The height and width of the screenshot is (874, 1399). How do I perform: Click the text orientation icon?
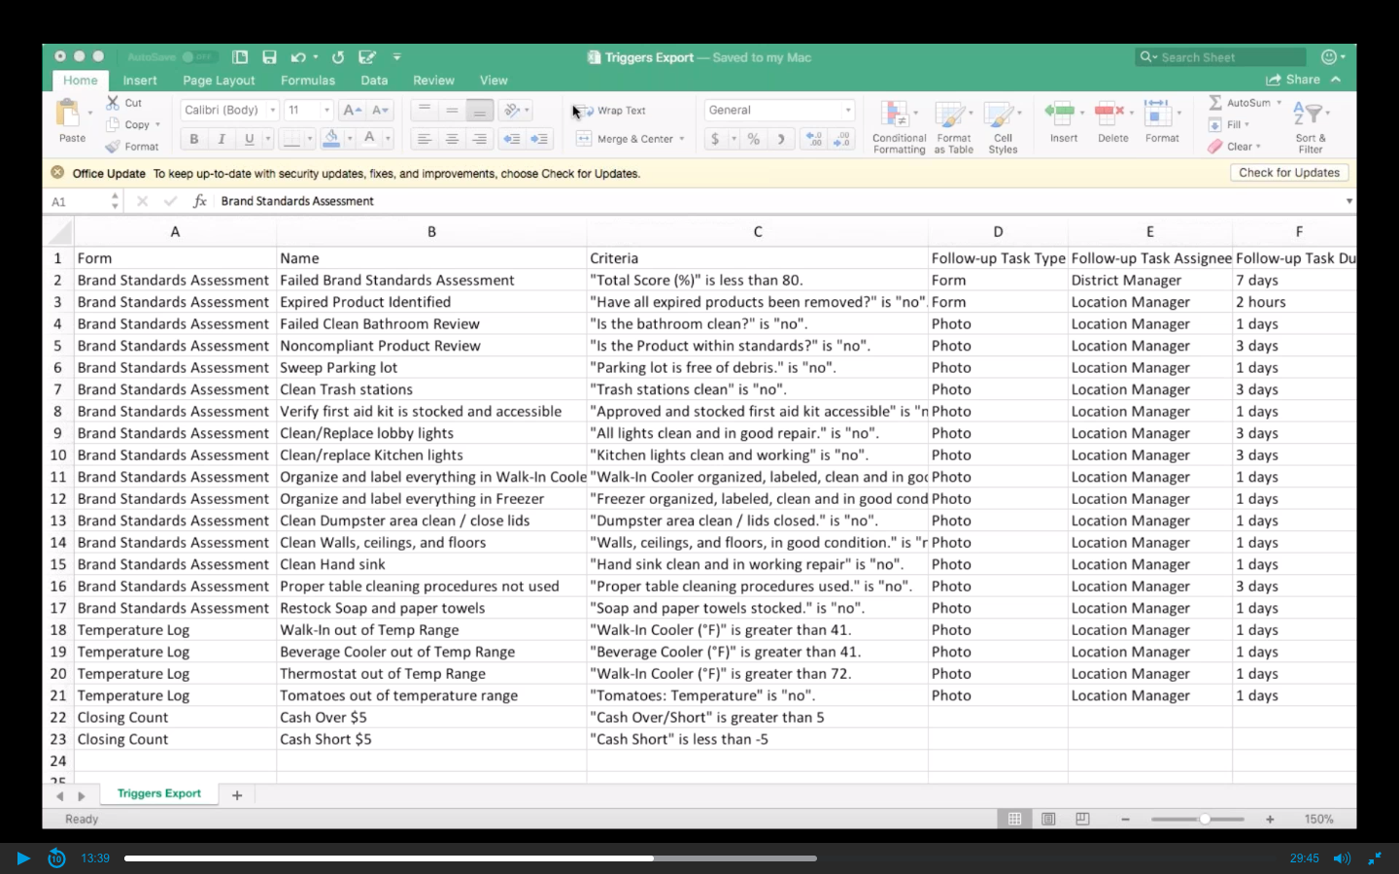(x=512, y=110)
